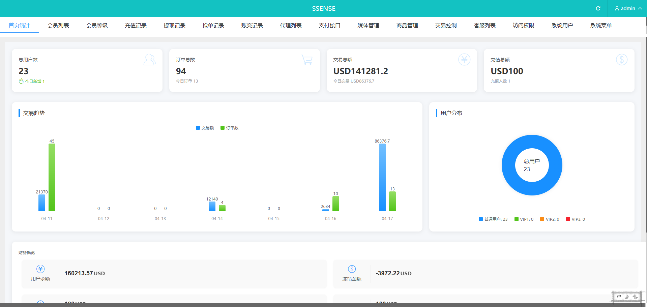Click 今日交易 USD86376.7 text
The height and width of the screenshot is (307, 647).
[x=354, y=81]
